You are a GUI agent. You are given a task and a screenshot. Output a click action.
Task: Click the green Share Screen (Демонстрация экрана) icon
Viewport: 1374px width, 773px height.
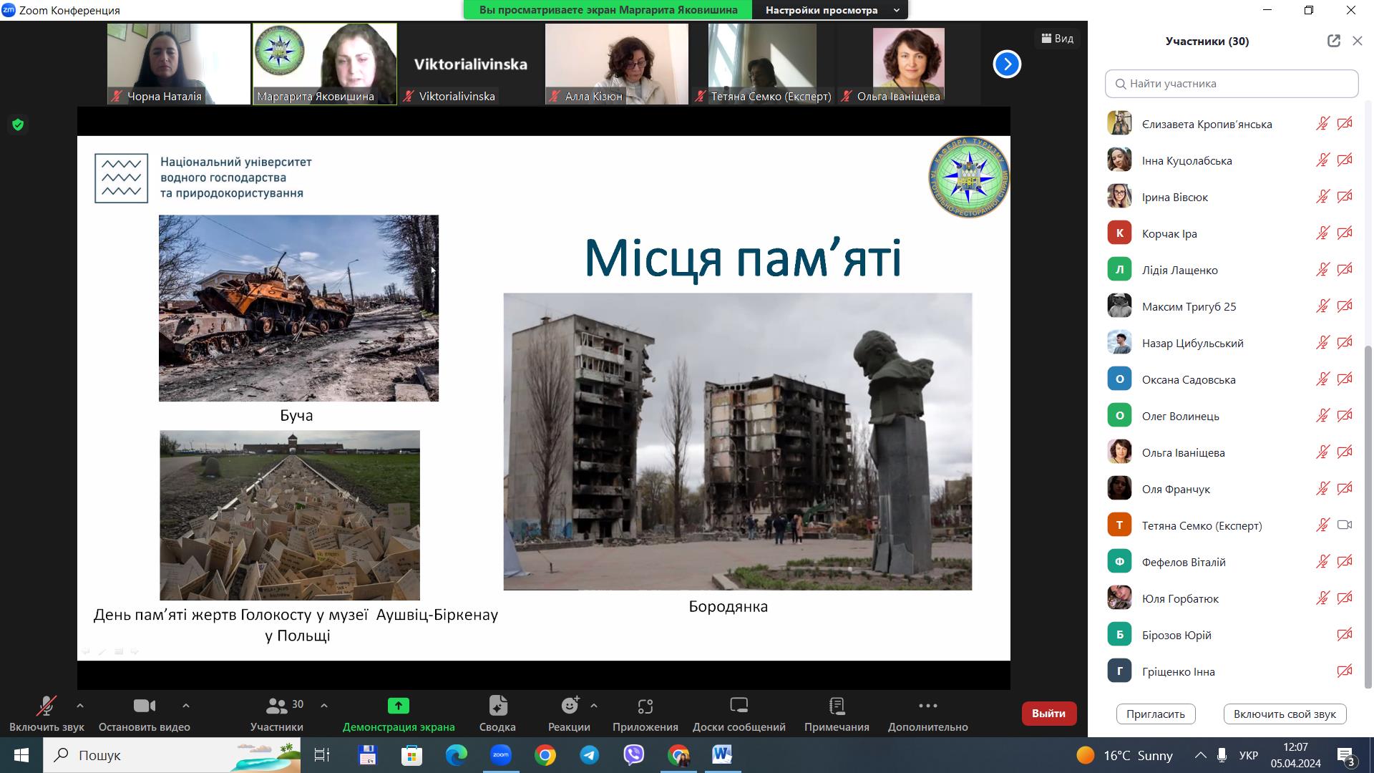(398, 706)
